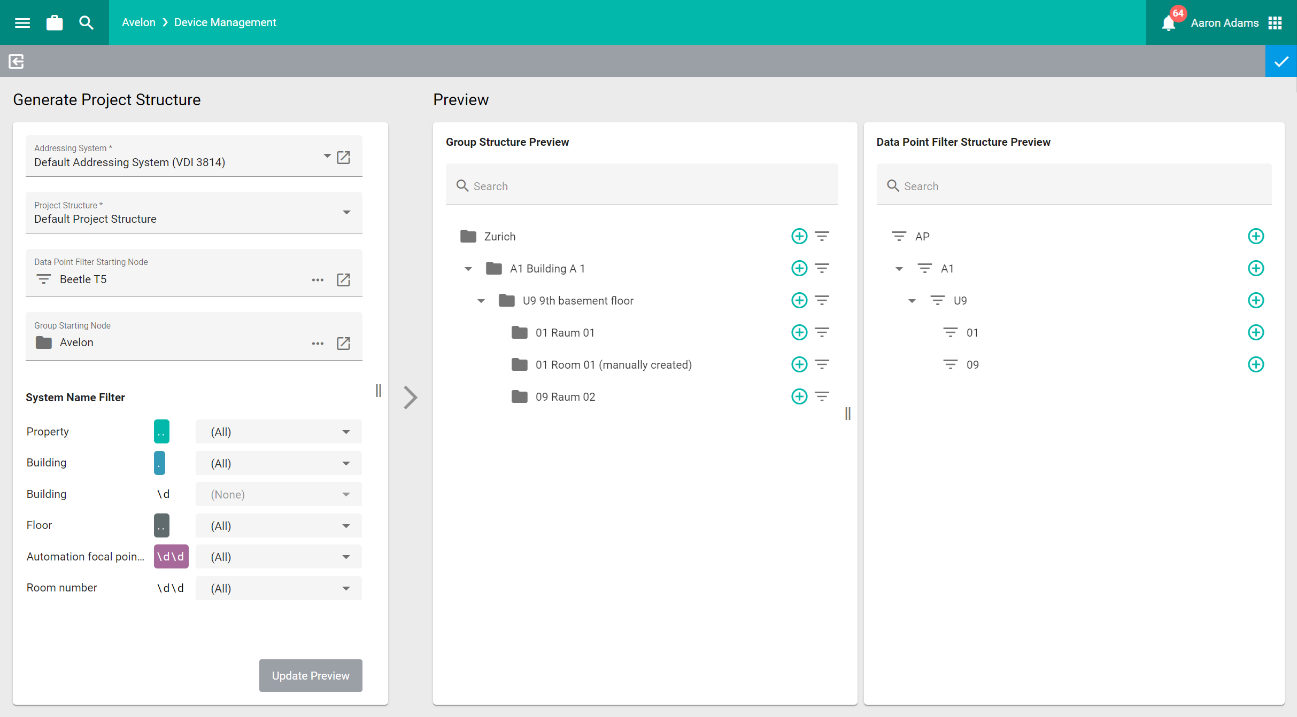This screenshot has width=1297, height=717.
Task: Click the Property teal pattern swatch
Action: (161, 432)
